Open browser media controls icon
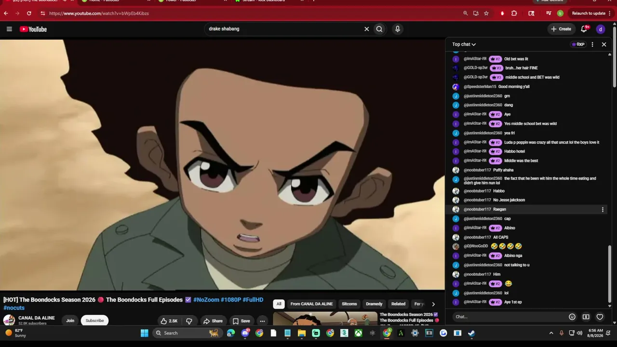617x347 pixels. coord(549,13)
